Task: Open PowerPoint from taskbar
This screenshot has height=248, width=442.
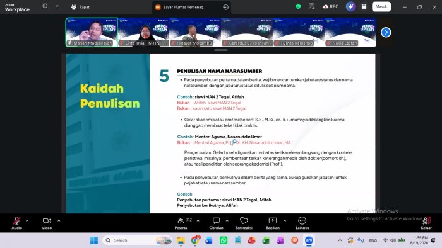Action: coord(252,240)
